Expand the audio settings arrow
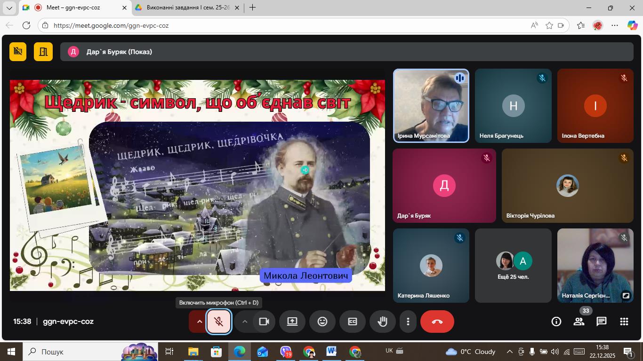Screen dimensions: 643x361 coord(199,322)
